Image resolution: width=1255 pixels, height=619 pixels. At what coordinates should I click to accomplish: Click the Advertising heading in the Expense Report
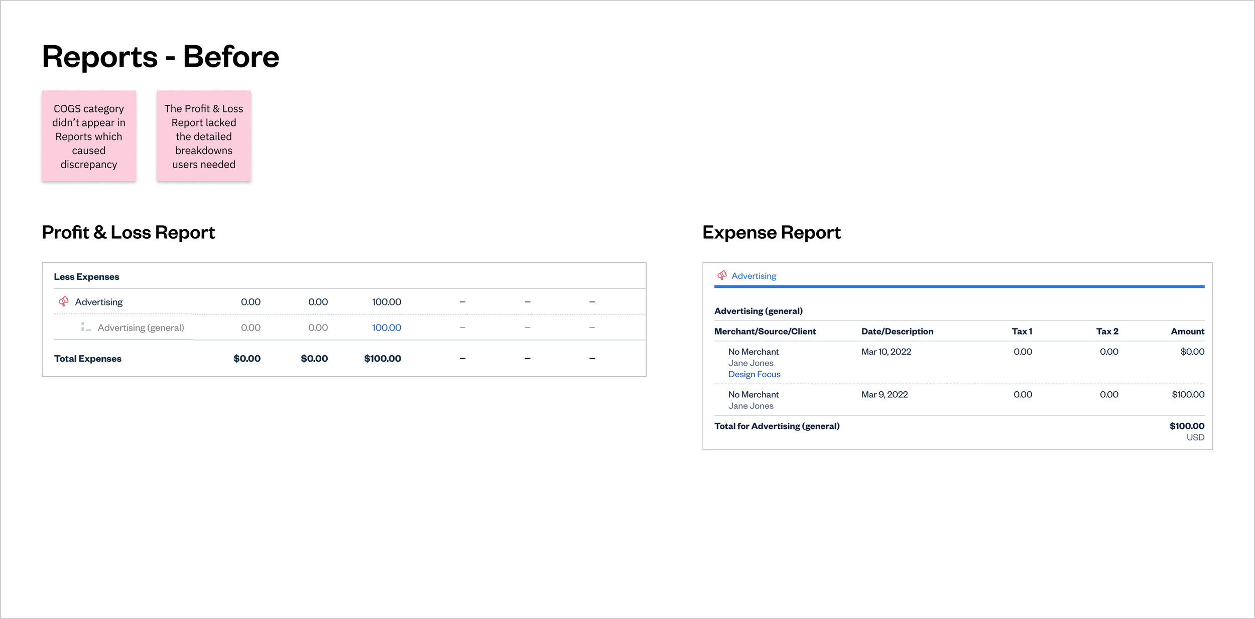(754, 275)
